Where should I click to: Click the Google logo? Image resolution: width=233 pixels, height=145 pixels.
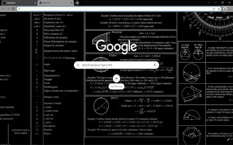pyautogui.click(x=116, y=46)
